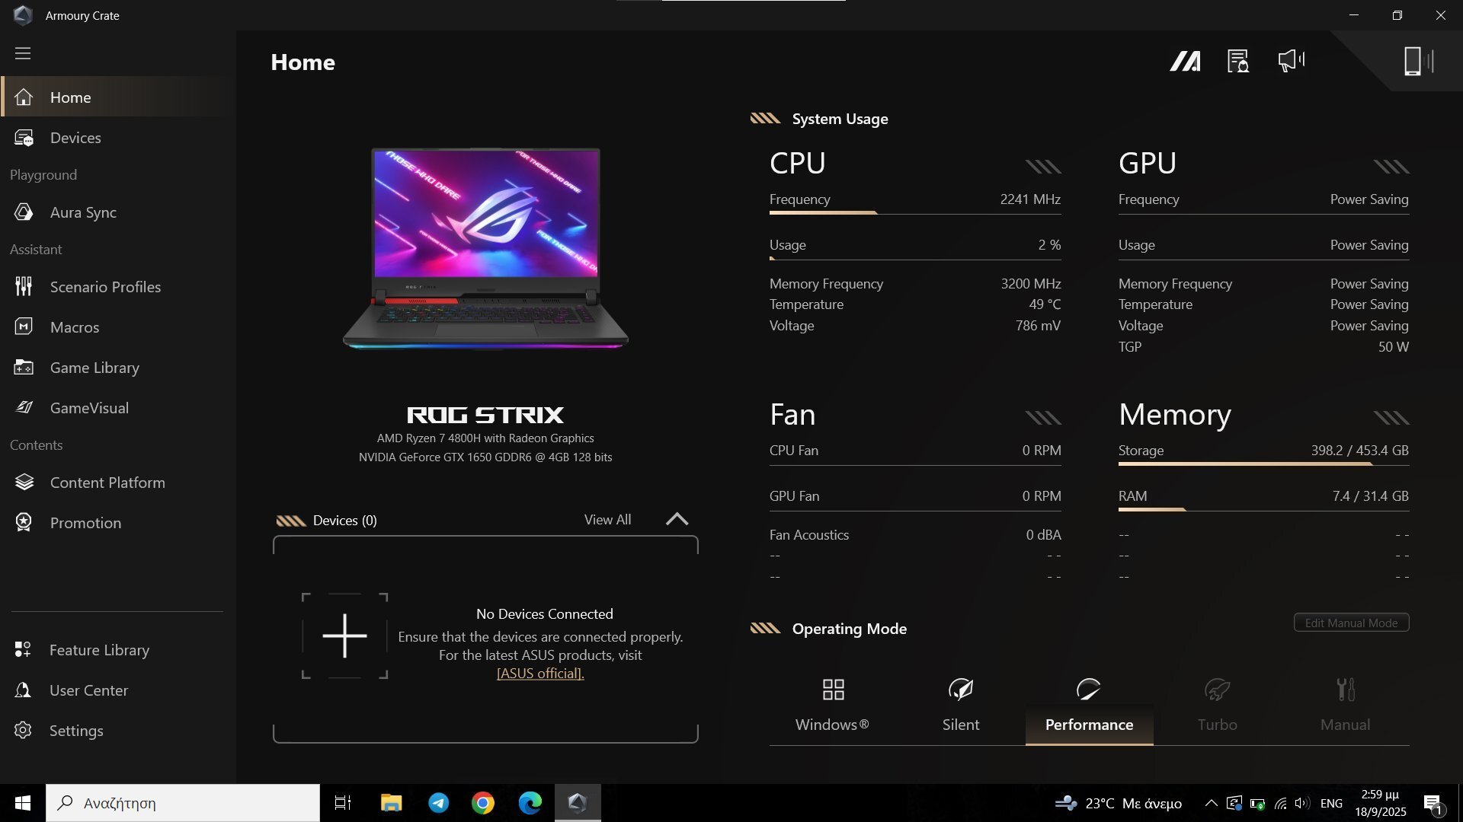1463x822 pixels.
Task: Click the System Usage heading
Action: tap(840, 119)
